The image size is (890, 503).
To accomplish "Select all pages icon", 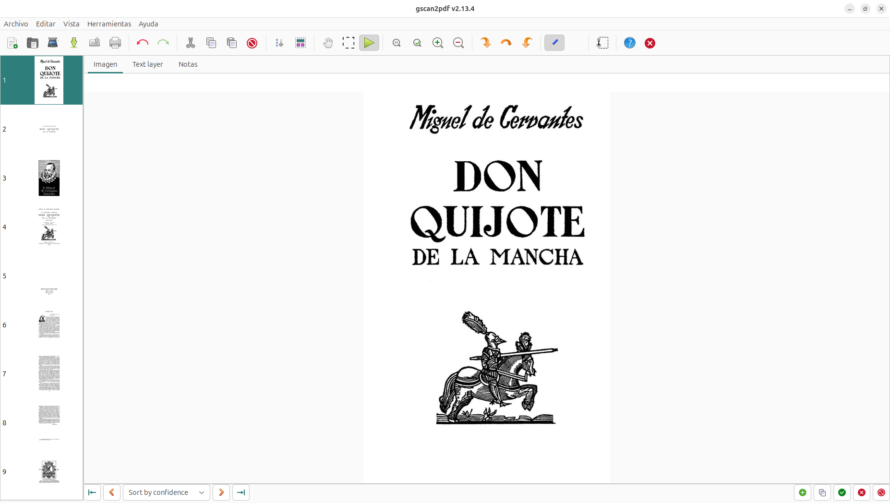I will pyautogui.click(x=301, y=43).
